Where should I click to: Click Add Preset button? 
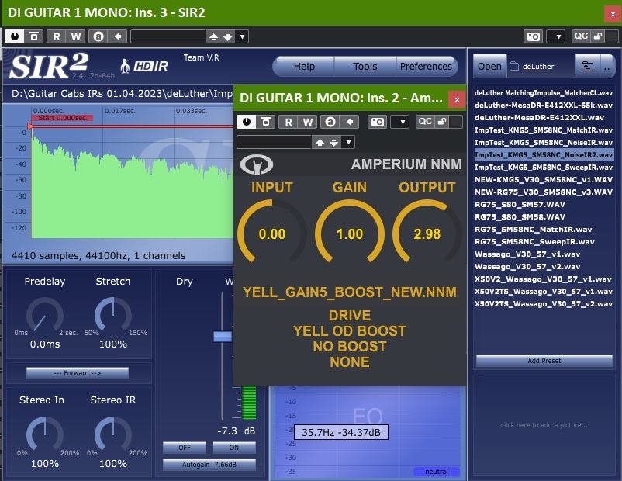point(544,361)
